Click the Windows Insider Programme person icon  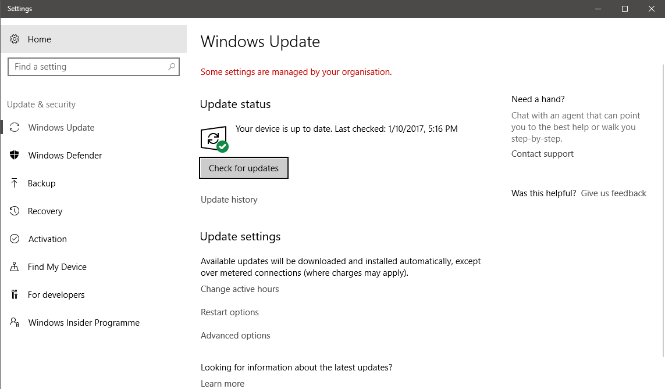tap(15, 323)
